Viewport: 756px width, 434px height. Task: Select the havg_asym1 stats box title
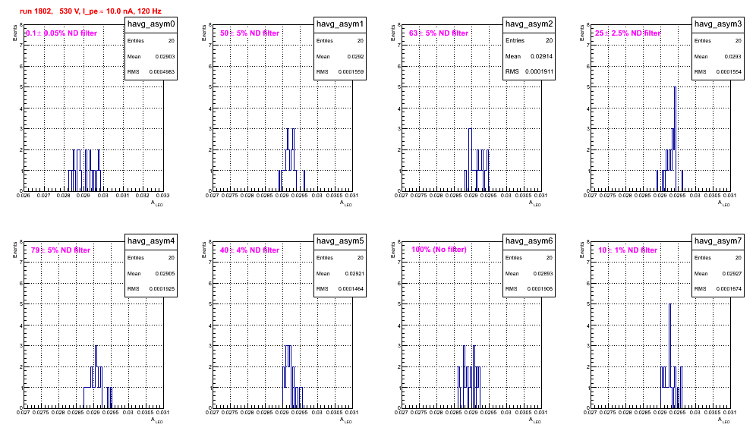pyautogui.click(x=340, y=24)
